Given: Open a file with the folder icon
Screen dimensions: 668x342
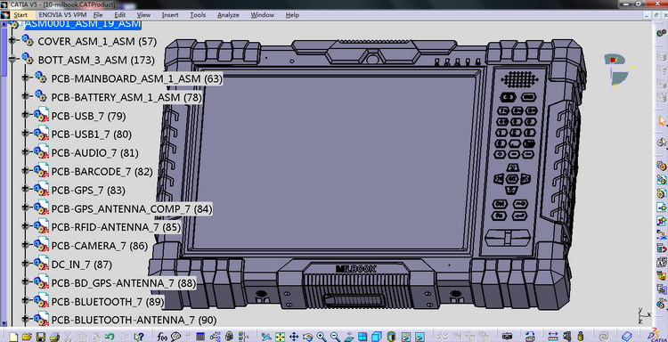Looking at the screenshot, I should [x=27, y=337].
